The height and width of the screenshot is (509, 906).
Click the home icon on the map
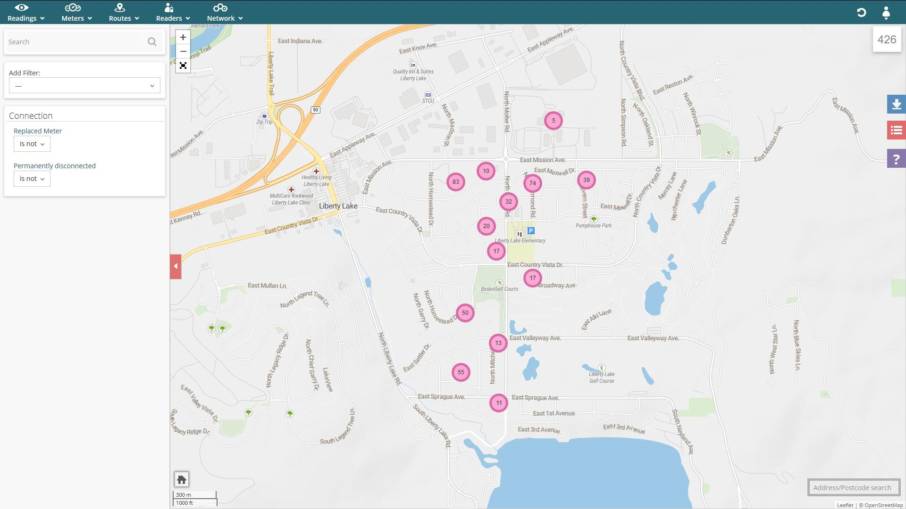pyautogui.click(x=182, y=480)
